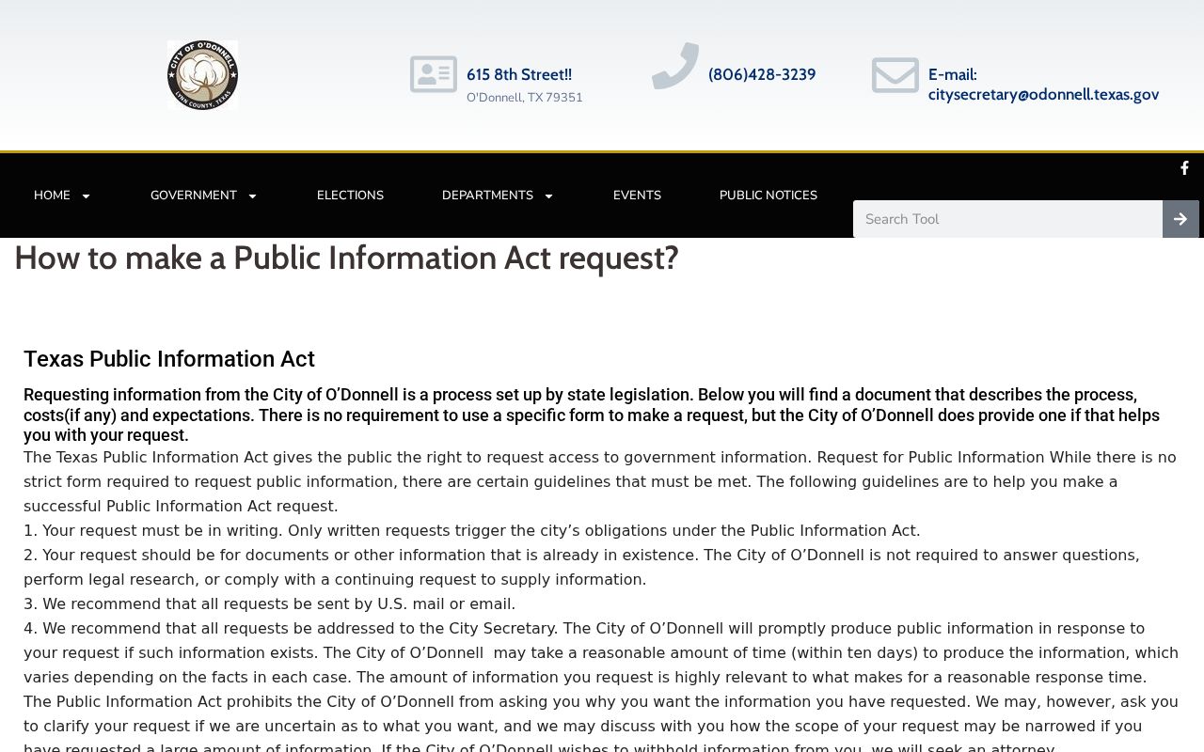Screen dimensions: 1204x752
Task: Submit search with the arrow button
Action: point(1180,219)
